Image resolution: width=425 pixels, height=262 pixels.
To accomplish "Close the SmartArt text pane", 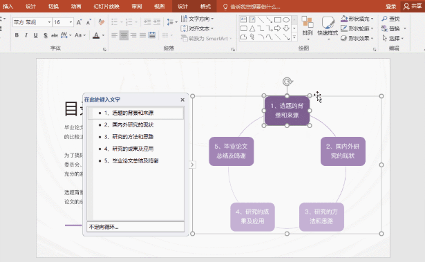I will [x=182, y=100].
